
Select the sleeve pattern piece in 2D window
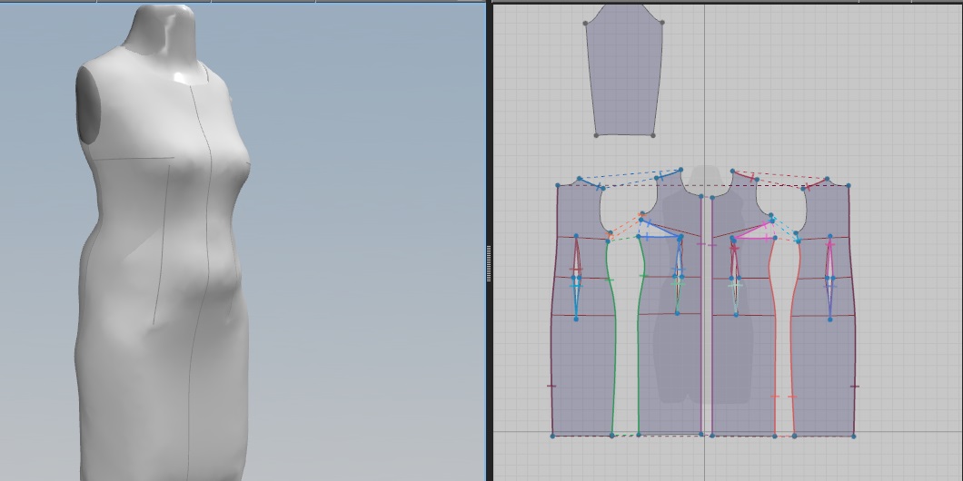tap(624, 74)
